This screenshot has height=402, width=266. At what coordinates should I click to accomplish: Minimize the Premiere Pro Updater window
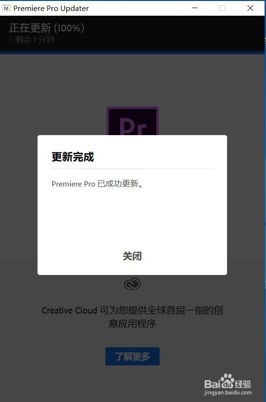(x=195, y=8)
